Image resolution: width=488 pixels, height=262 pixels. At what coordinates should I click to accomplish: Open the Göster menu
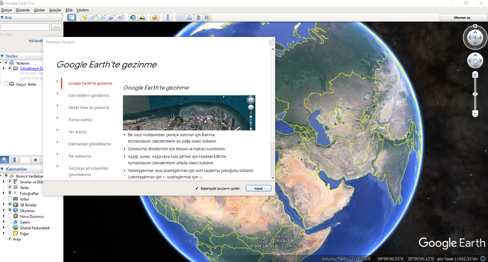pos(39,10)
